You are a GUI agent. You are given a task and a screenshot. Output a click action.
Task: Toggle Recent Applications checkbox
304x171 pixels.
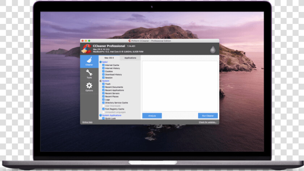click(x=104, y=90)
